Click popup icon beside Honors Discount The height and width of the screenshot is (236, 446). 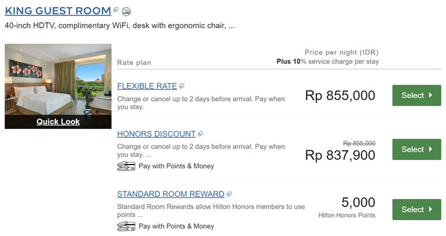pyautogui.click(x=201, y=134)
